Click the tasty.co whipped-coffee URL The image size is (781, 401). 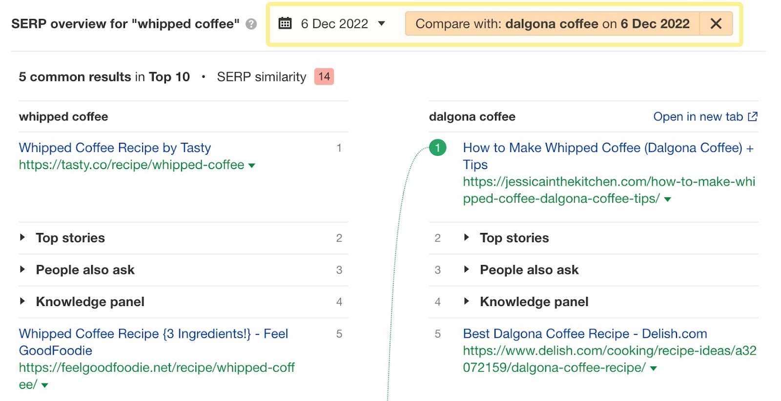(x=131, y=165)
